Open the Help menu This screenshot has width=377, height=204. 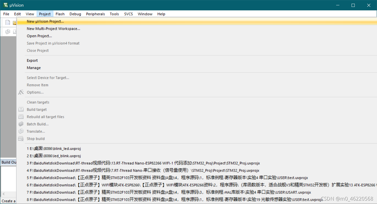click(161, 14)
